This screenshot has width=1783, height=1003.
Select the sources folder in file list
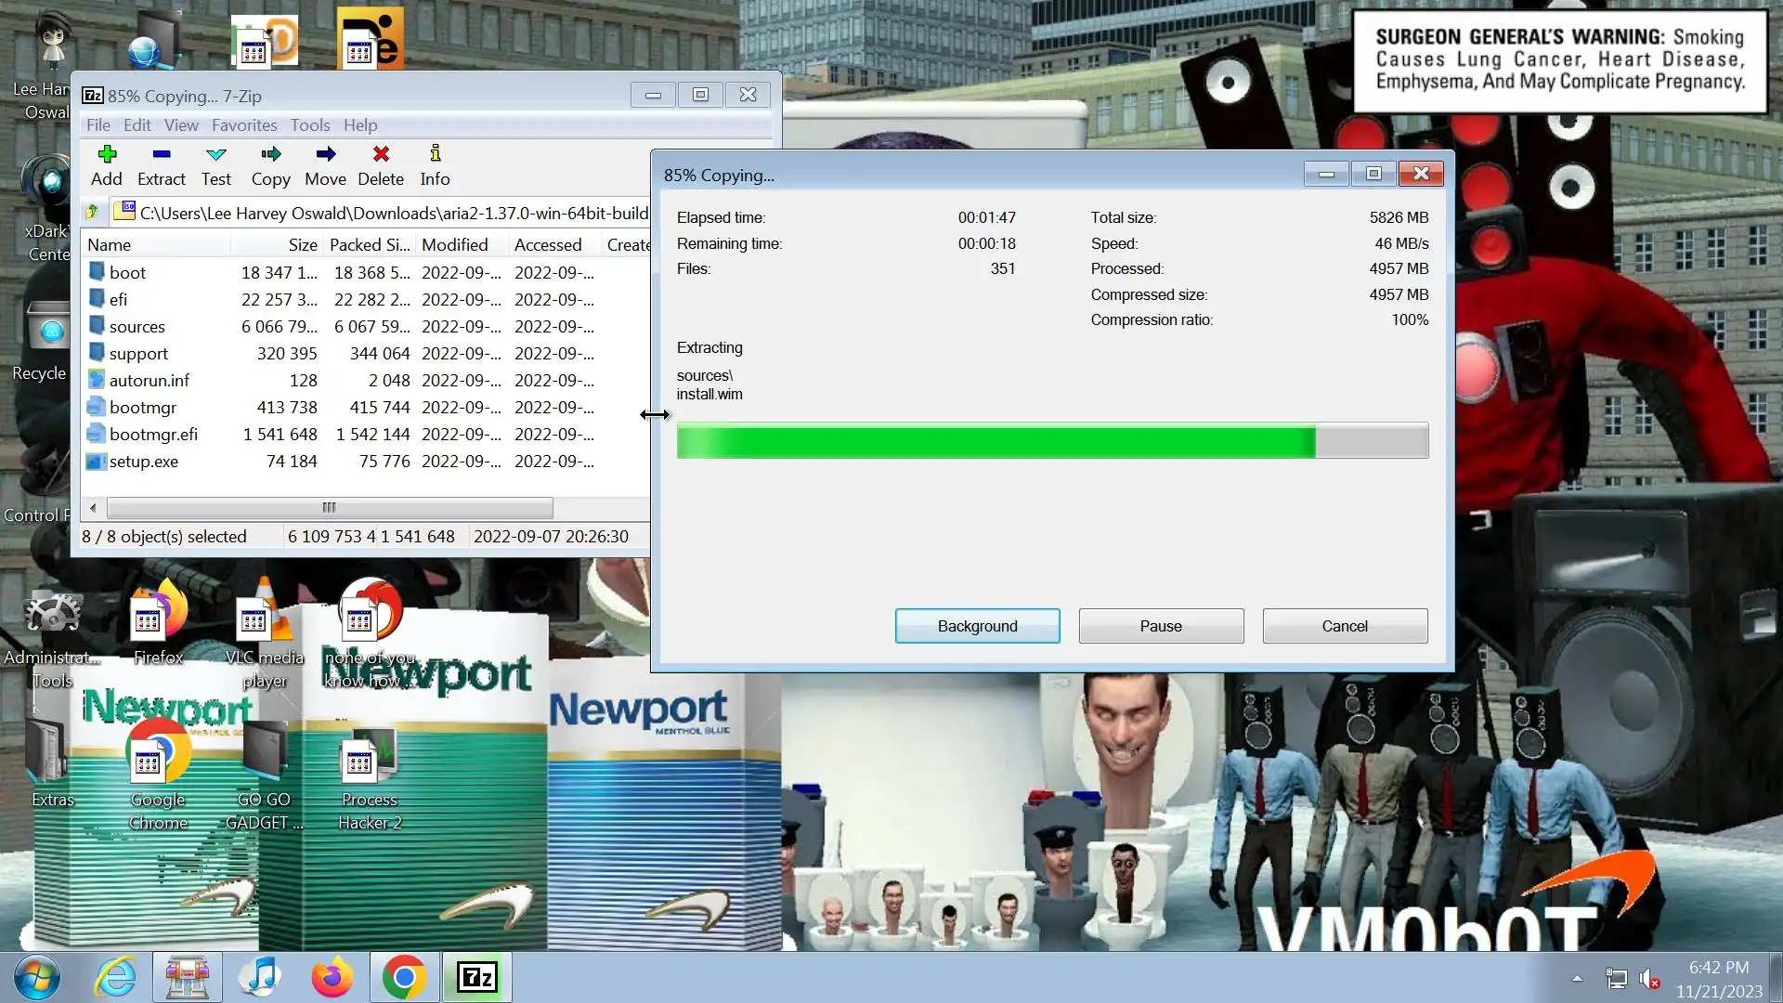tap(137, 327)
